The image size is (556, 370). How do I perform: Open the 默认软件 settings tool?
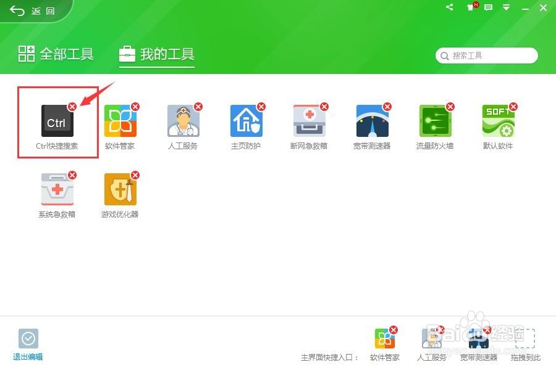click(x=498, y=121)
